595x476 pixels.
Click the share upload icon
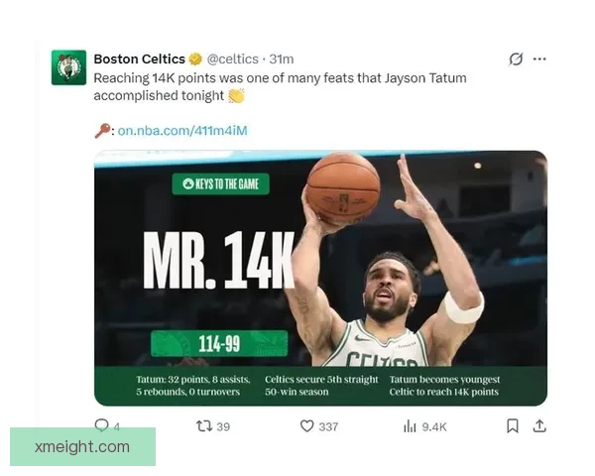pyautogui.click(x=539, y=425)
